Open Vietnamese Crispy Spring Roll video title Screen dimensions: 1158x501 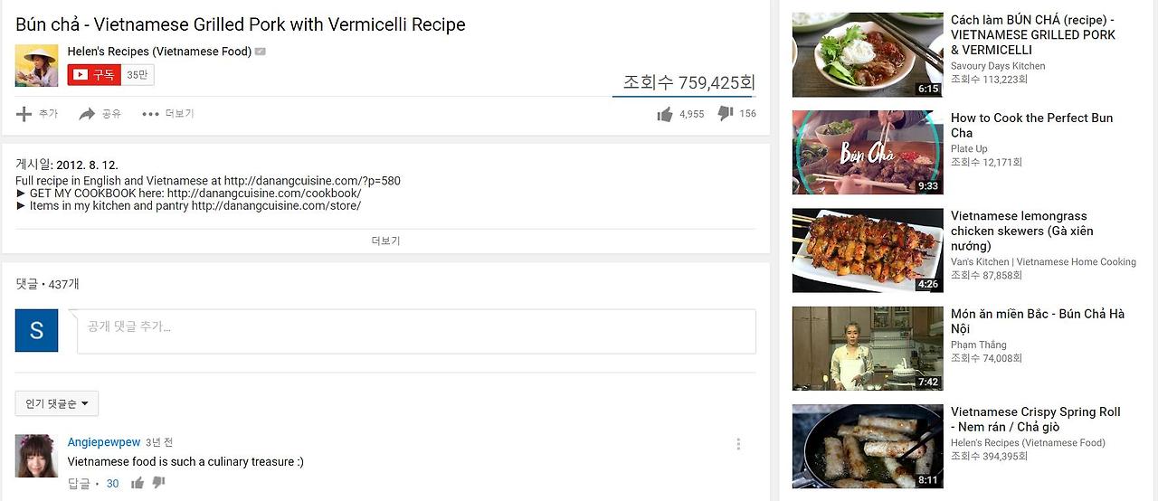click(x=1035, y=419)
